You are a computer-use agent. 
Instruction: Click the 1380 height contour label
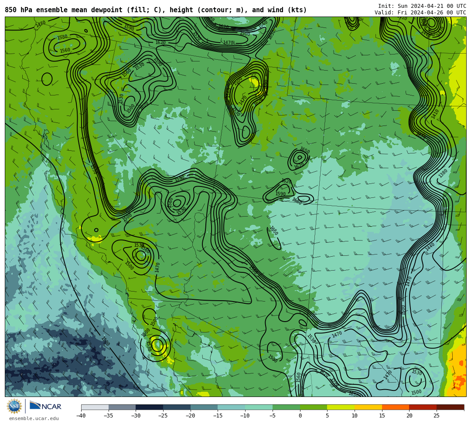[443, 173]
